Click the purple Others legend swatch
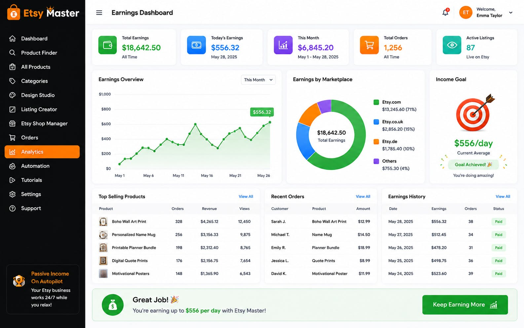This screenshot has width=524, height=328. coord(376,161)
